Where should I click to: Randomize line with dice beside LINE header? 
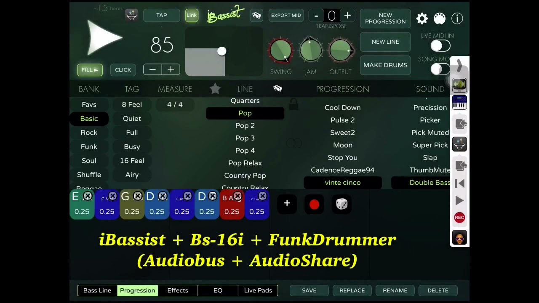point(278,88)
